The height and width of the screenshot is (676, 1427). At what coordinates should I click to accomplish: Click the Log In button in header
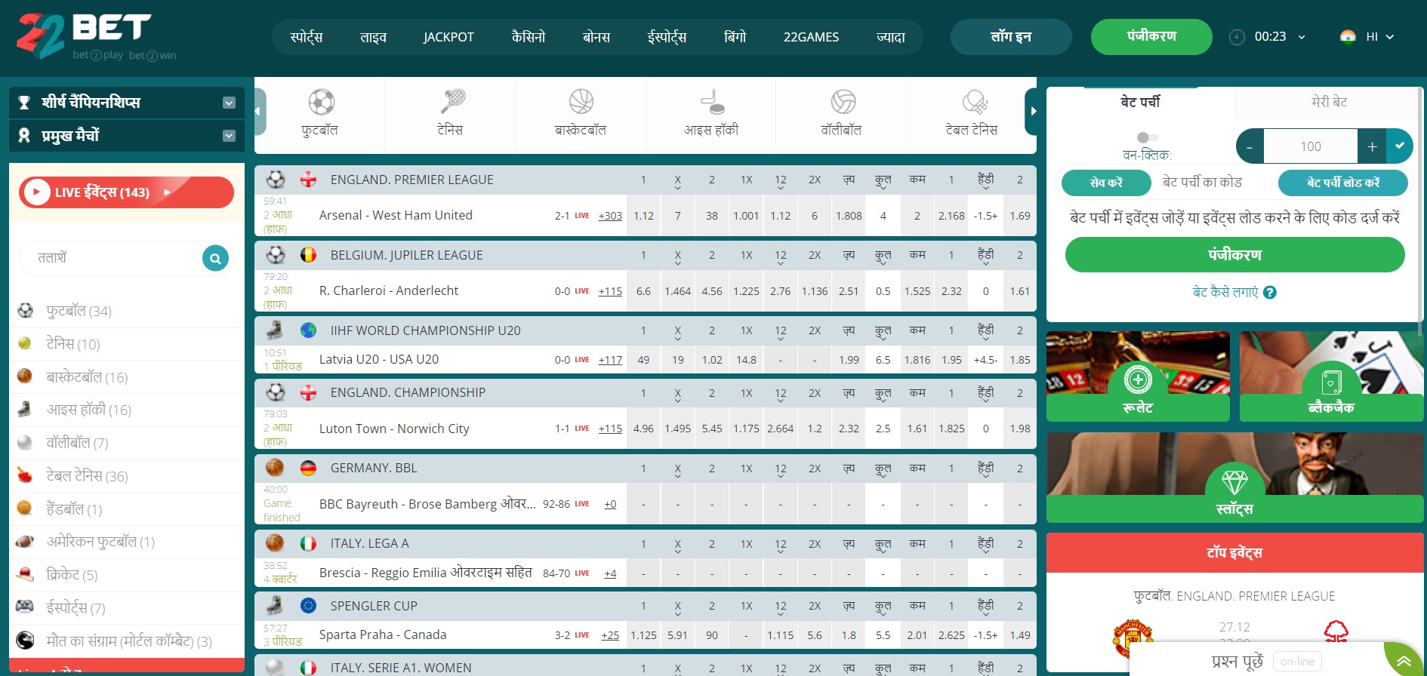[1011, 37]
